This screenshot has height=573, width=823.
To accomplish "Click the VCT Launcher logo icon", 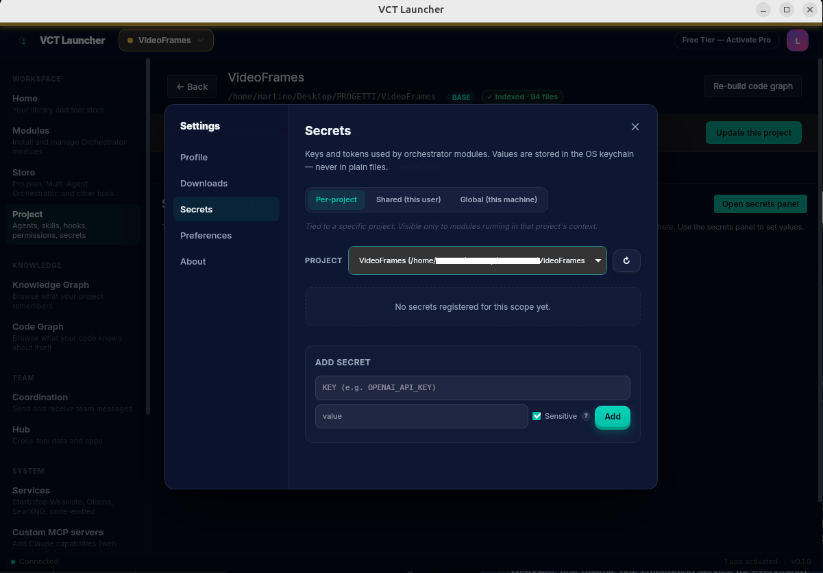I will (23, 40).
